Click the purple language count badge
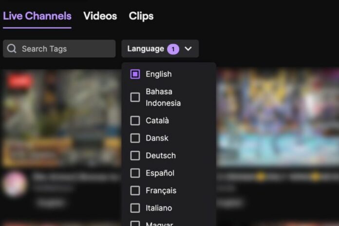This screenshot has width=339, height=226. (173, 49)
